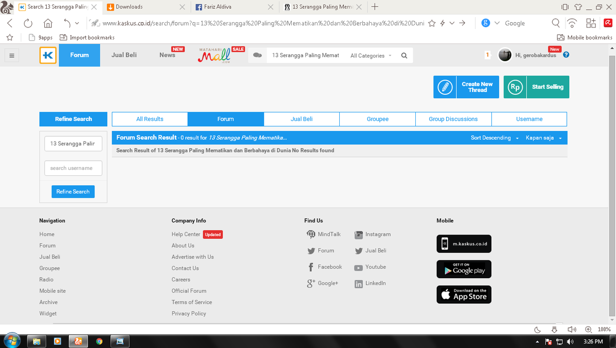This screenshot has height=348, width=616.
Task: Click the zoom plus icon in status bar
Action: [589, 330]
